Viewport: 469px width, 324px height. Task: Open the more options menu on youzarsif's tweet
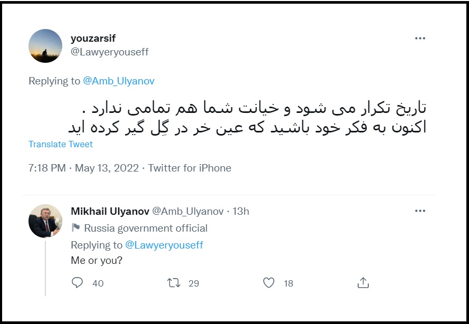click(x=420, y=37)
